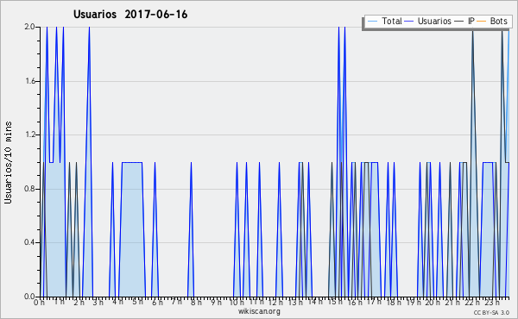
Task: Click the 22 h x-axis label
Action: coord(472,303)
